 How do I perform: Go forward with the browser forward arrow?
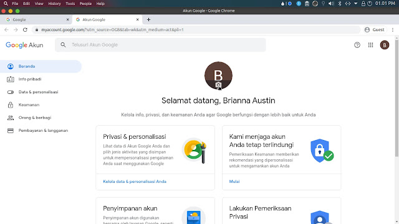coord(16,30)
